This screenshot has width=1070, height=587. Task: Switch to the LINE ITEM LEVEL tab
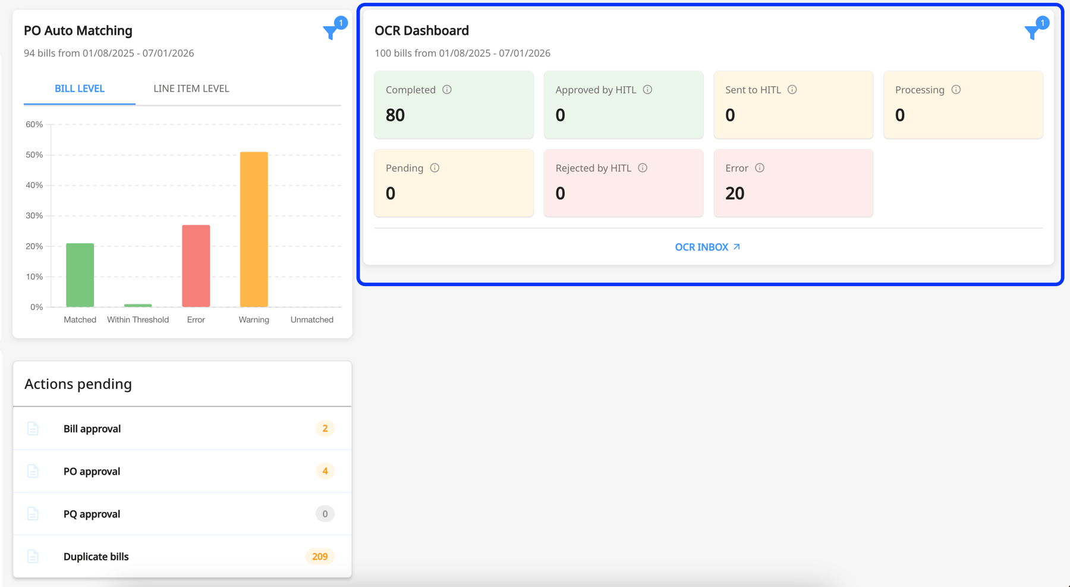[191, 88]
